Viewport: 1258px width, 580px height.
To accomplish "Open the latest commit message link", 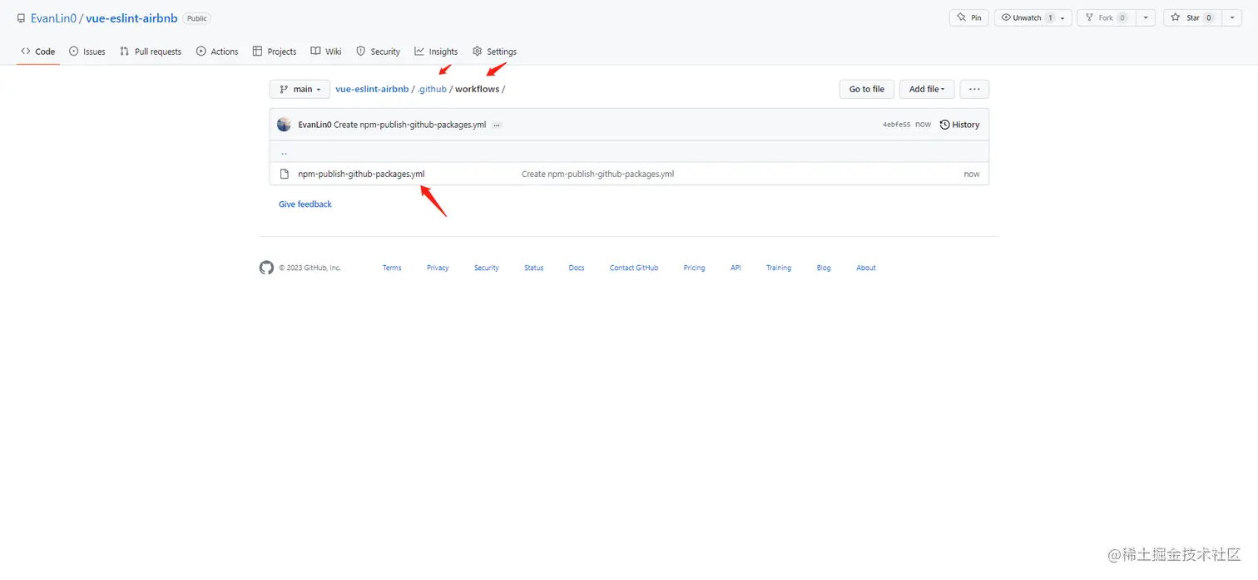I will [x=410, y=125].
